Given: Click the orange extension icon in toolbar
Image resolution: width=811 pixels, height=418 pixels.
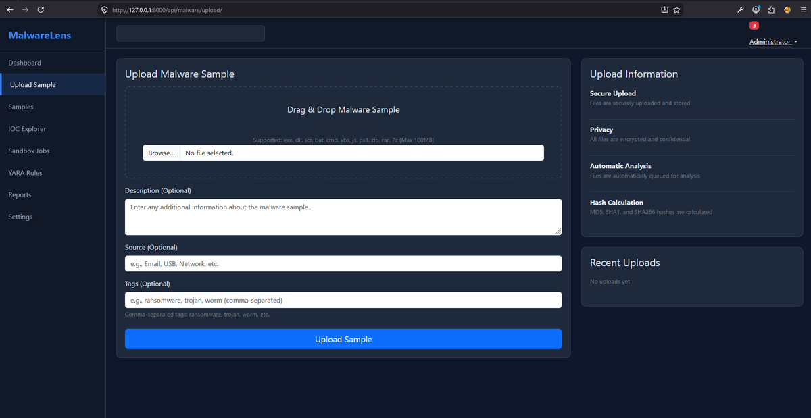Looking at the screenshot, I should click(x=787, y=10).
